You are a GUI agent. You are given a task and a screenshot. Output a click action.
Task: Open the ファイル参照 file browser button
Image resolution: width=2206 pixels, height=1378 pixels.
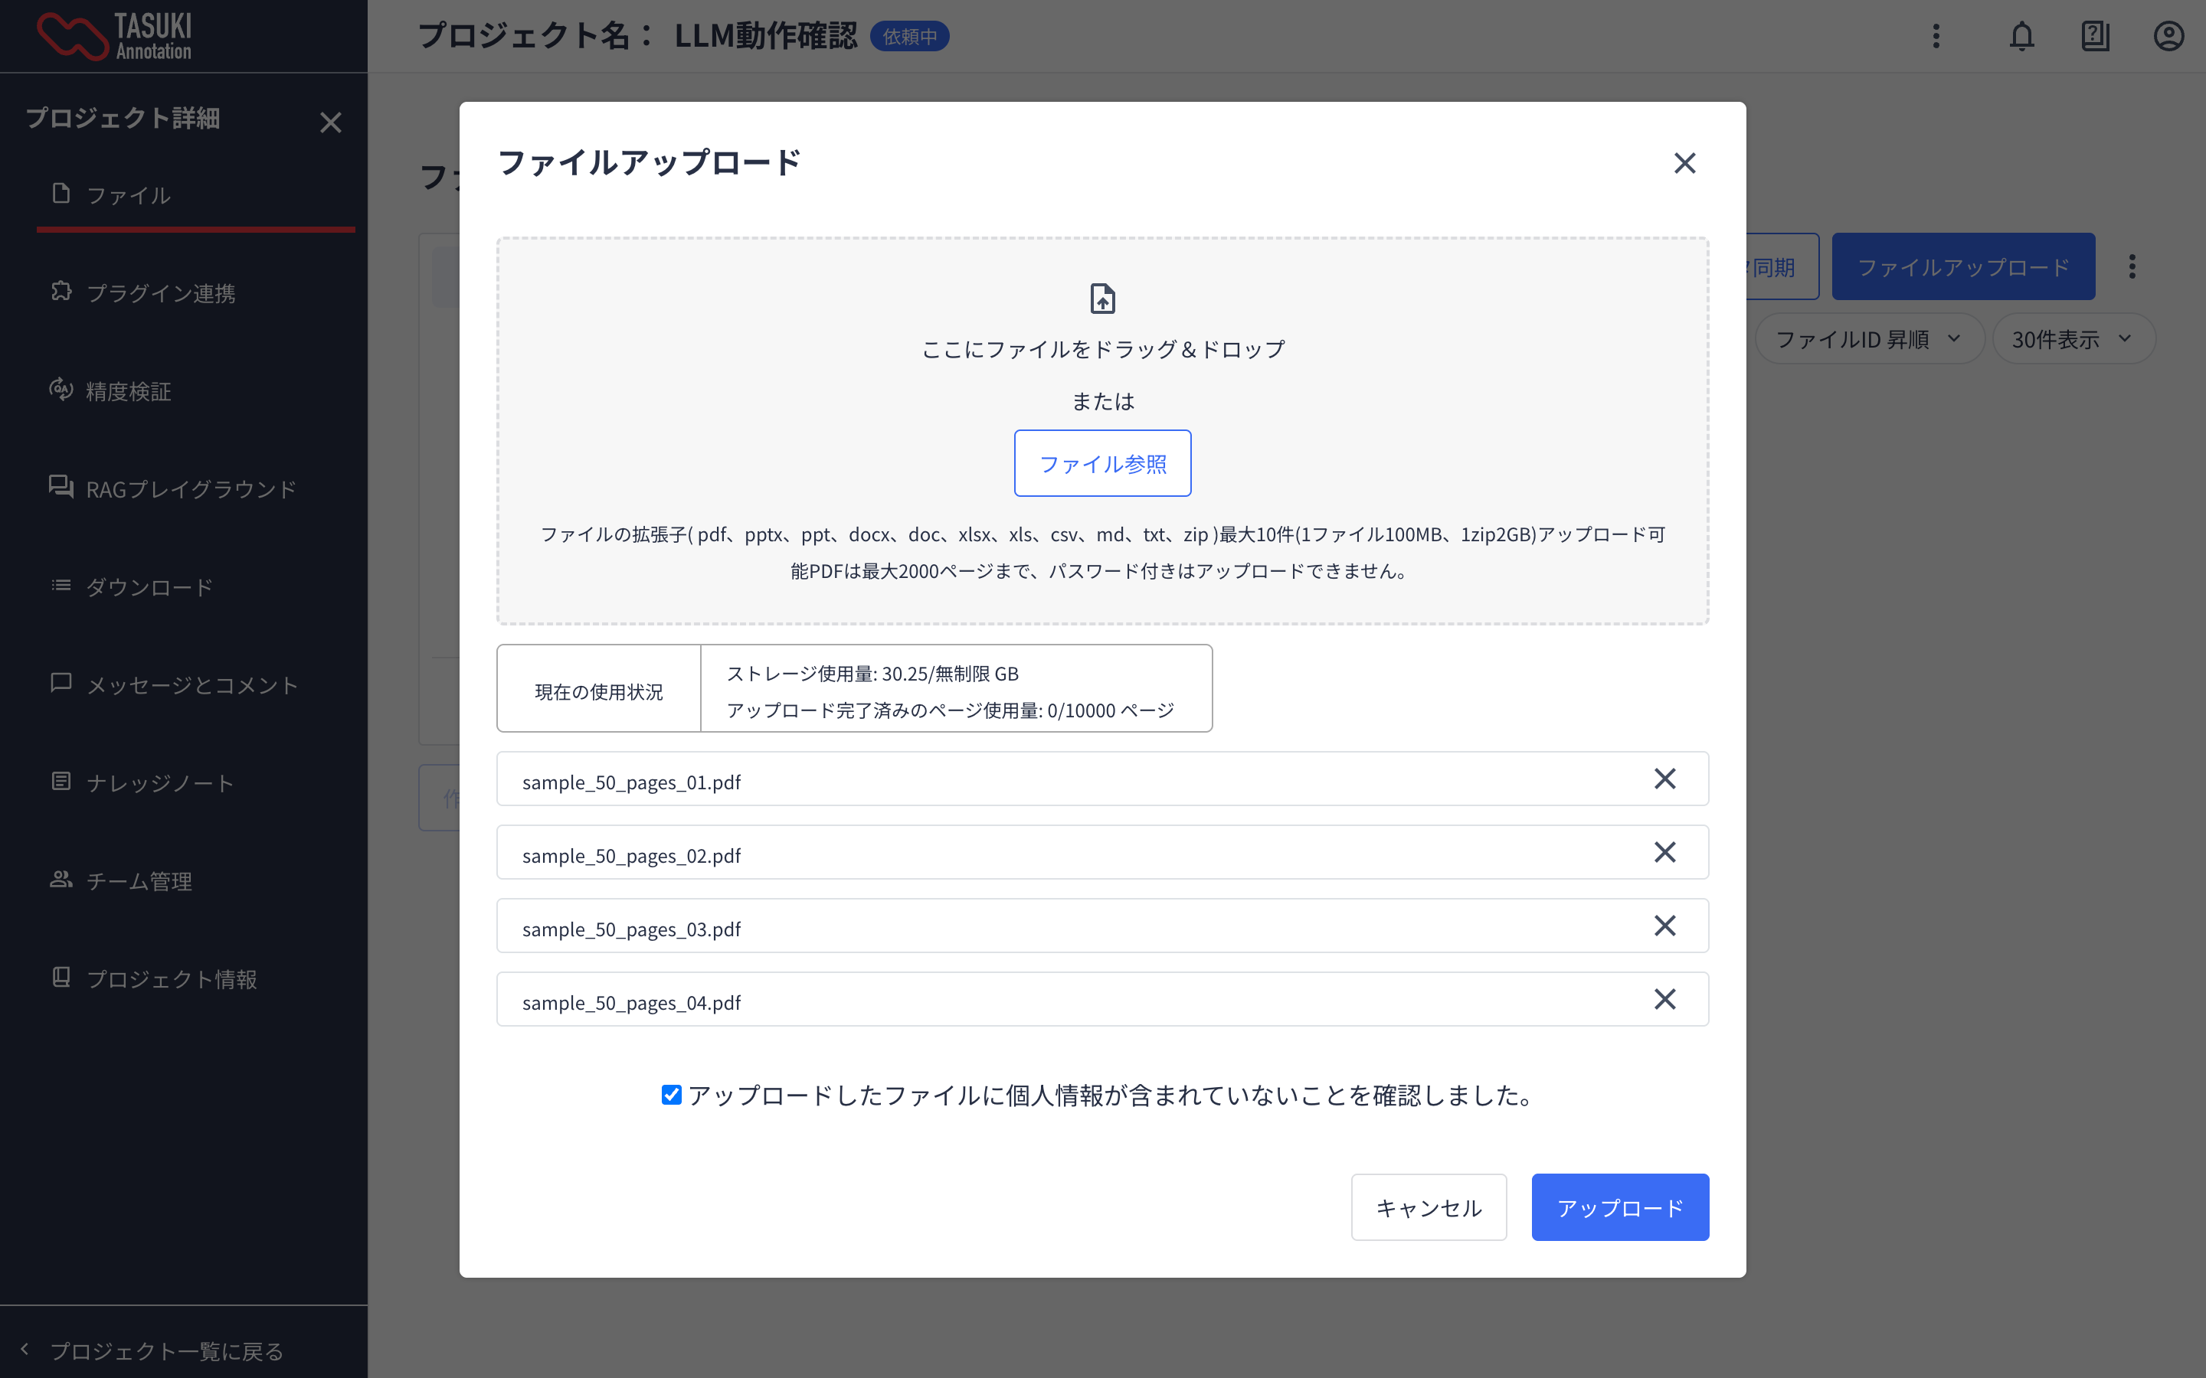[x=1103, y=463]
